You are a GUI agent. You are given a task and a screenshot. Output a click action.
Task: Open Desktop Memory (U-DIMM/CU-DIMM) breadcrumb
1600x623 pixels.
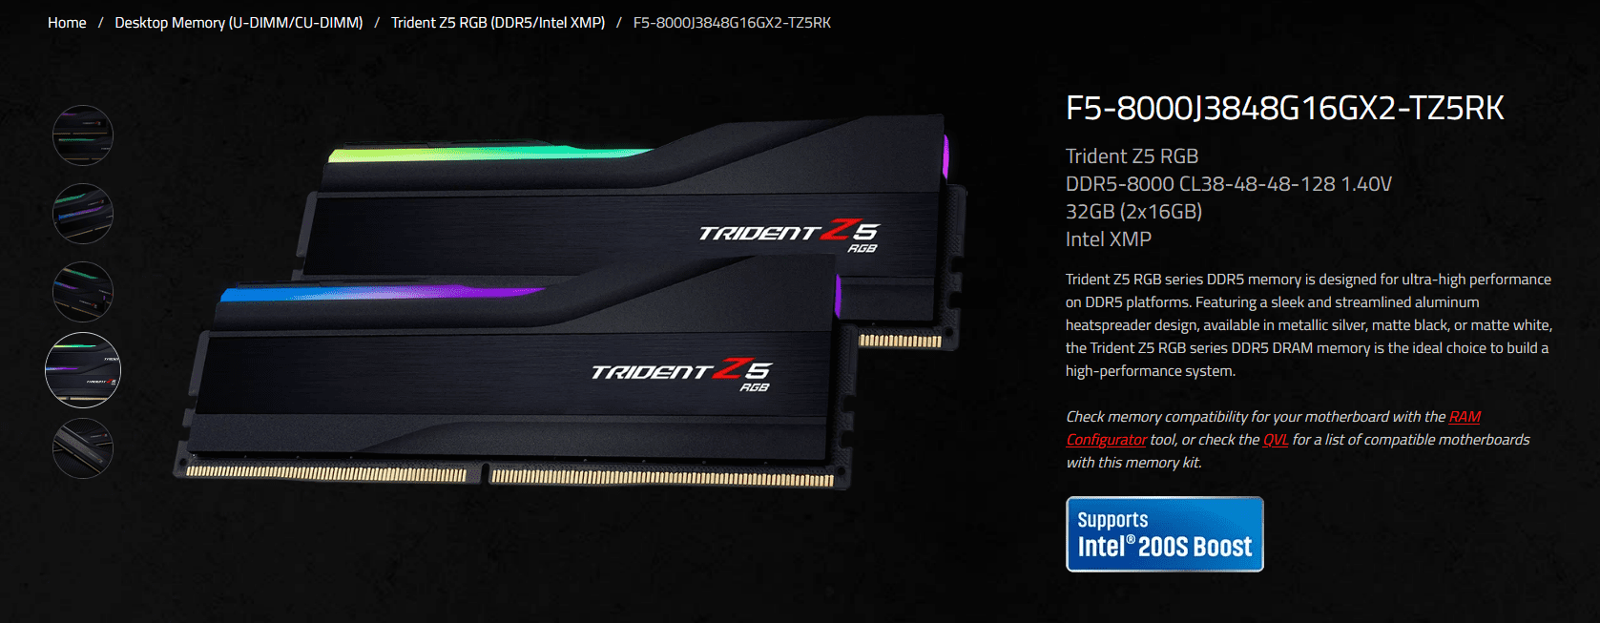239,23
